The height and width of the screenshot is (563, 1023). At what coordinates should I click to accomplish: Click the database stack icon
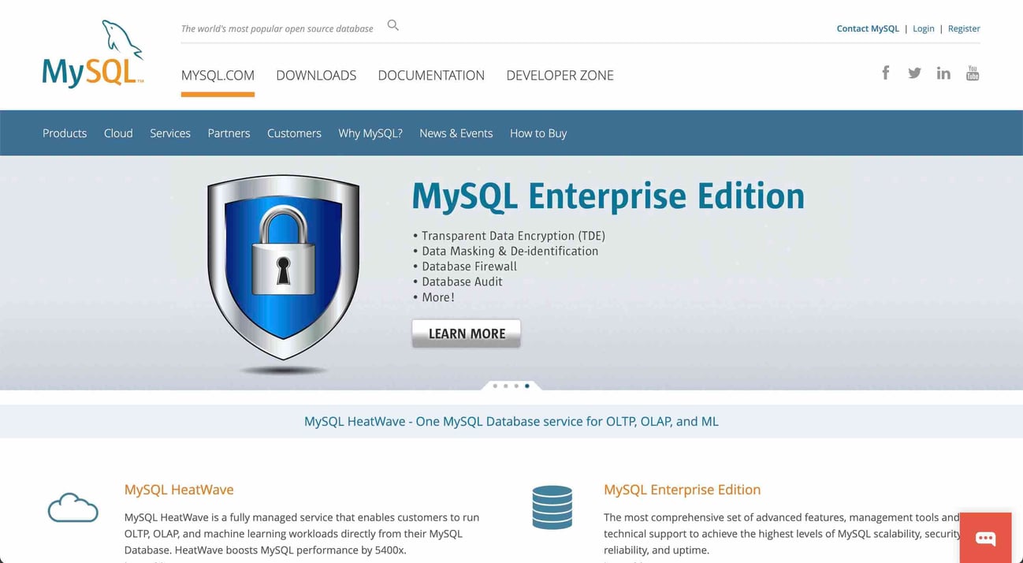552,507
